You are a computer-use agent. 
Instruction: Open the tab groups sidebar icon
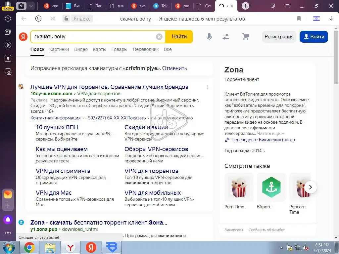(8, 32)
